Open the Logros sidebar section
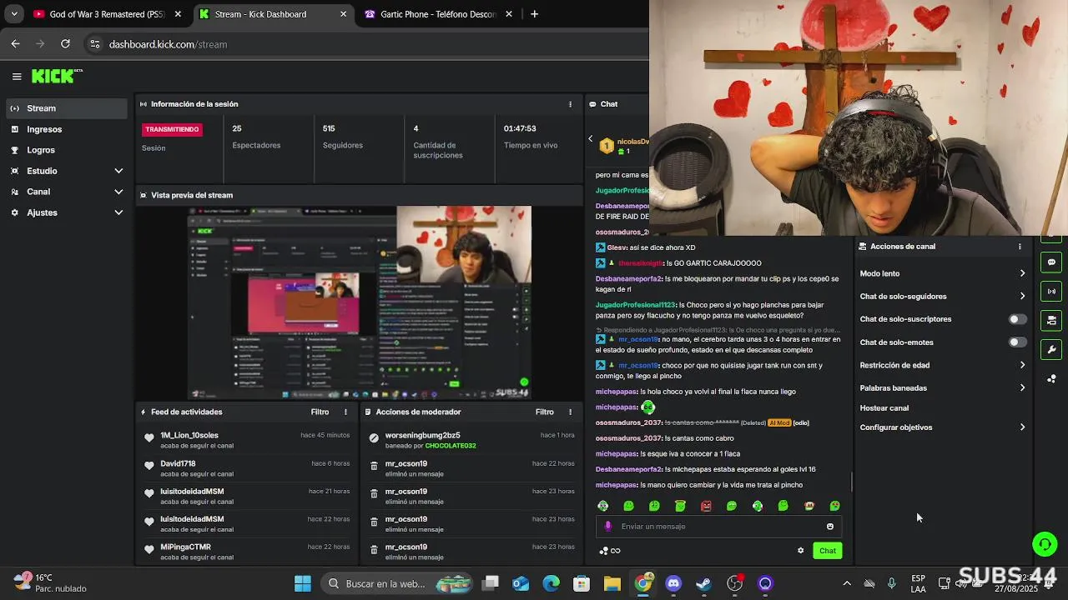Screen dimensions: 1068x600 pyautogui.click(x=67, y=150)
